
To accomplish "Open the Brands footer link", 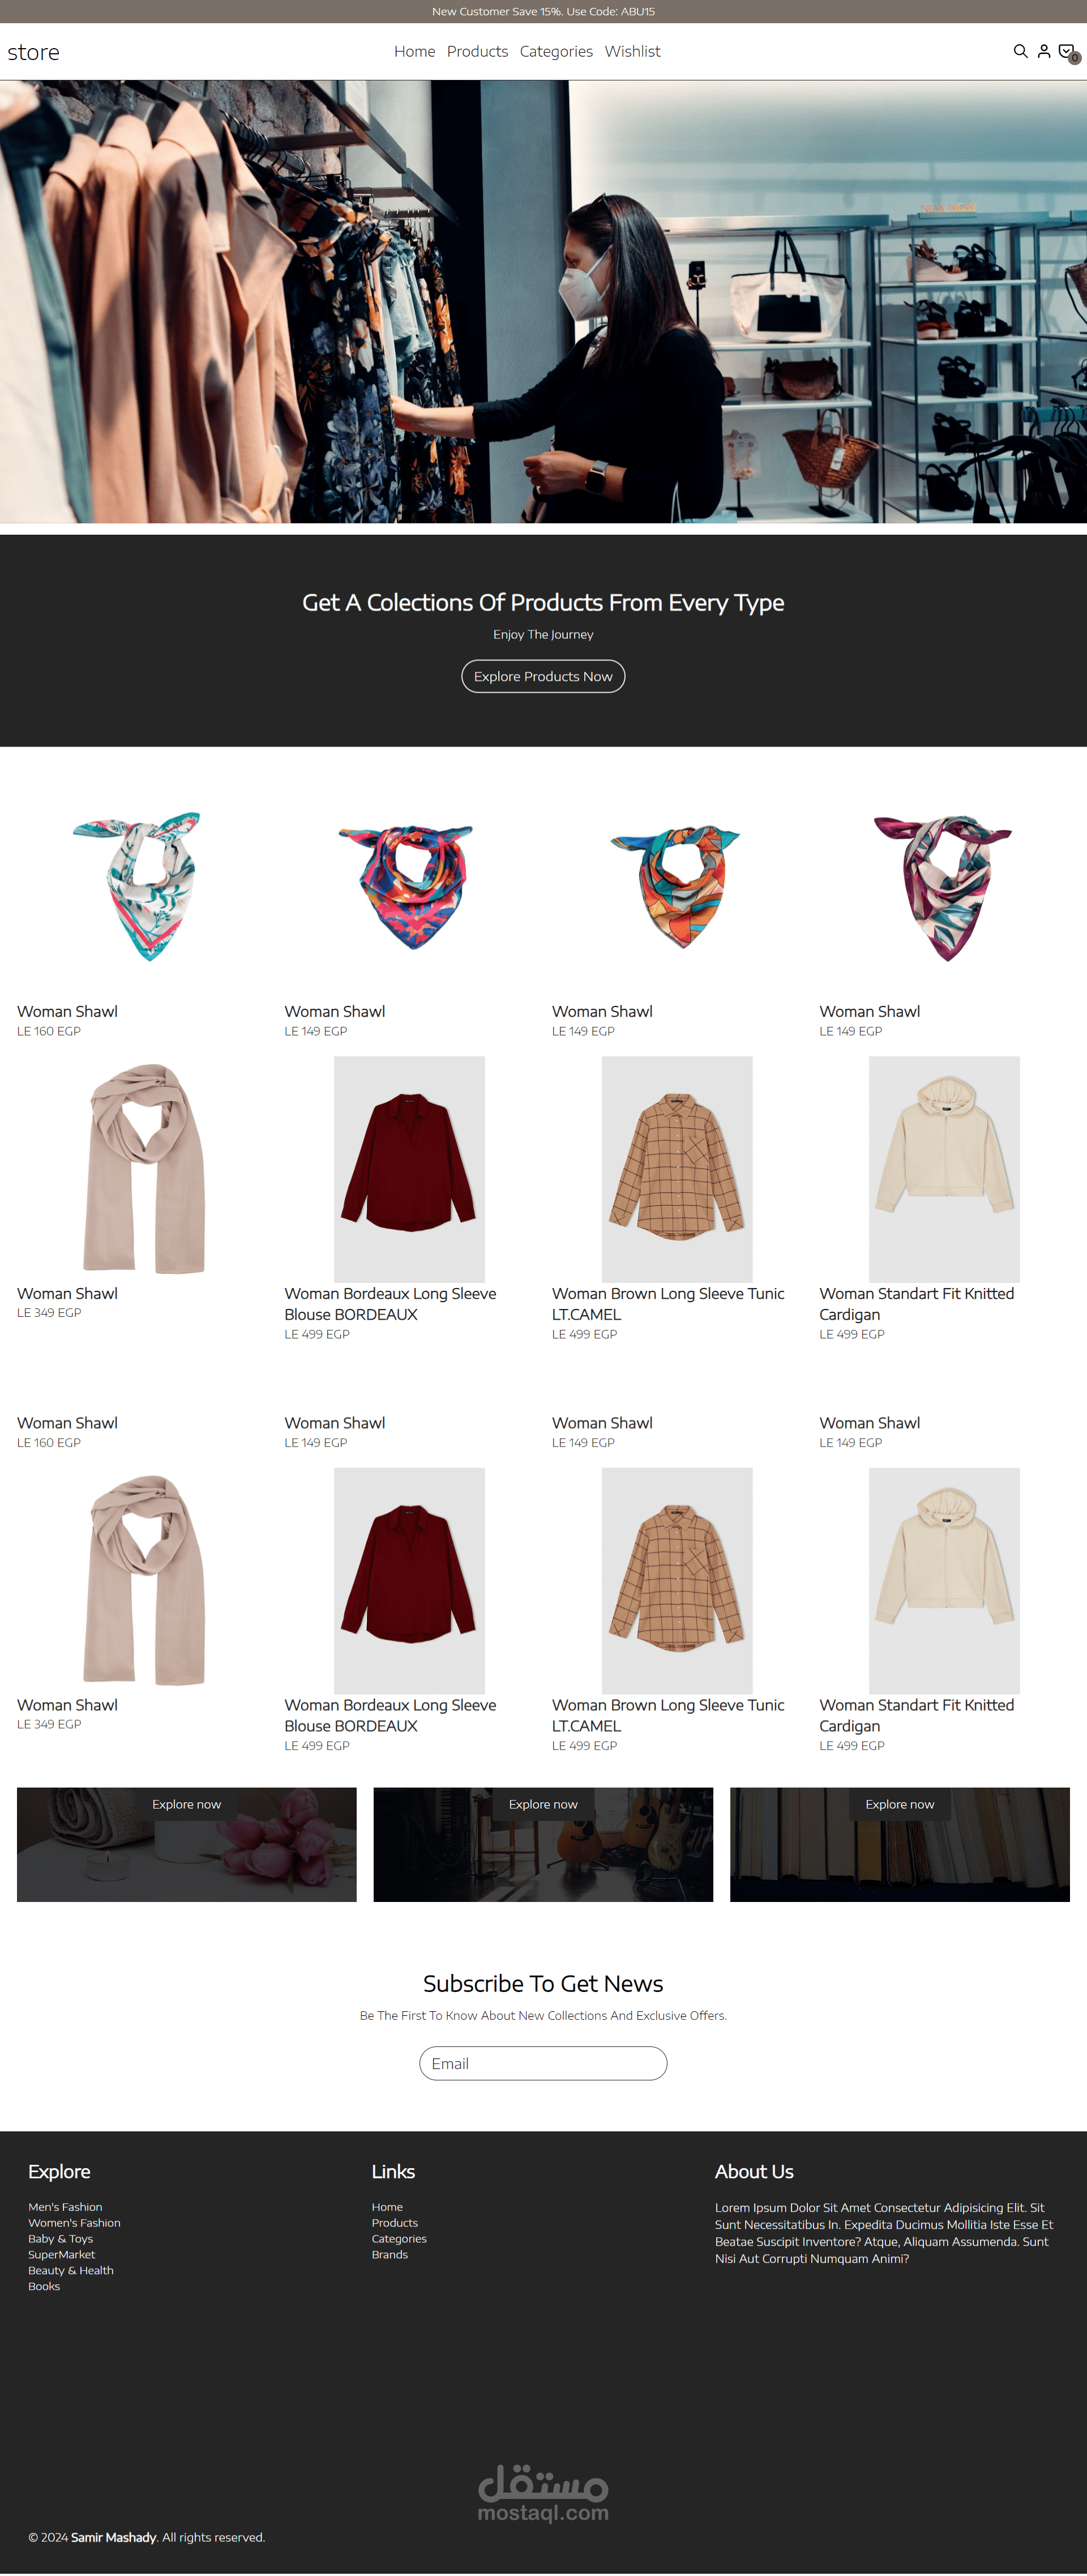I will pyautogui.click(x=389, y=2254).
